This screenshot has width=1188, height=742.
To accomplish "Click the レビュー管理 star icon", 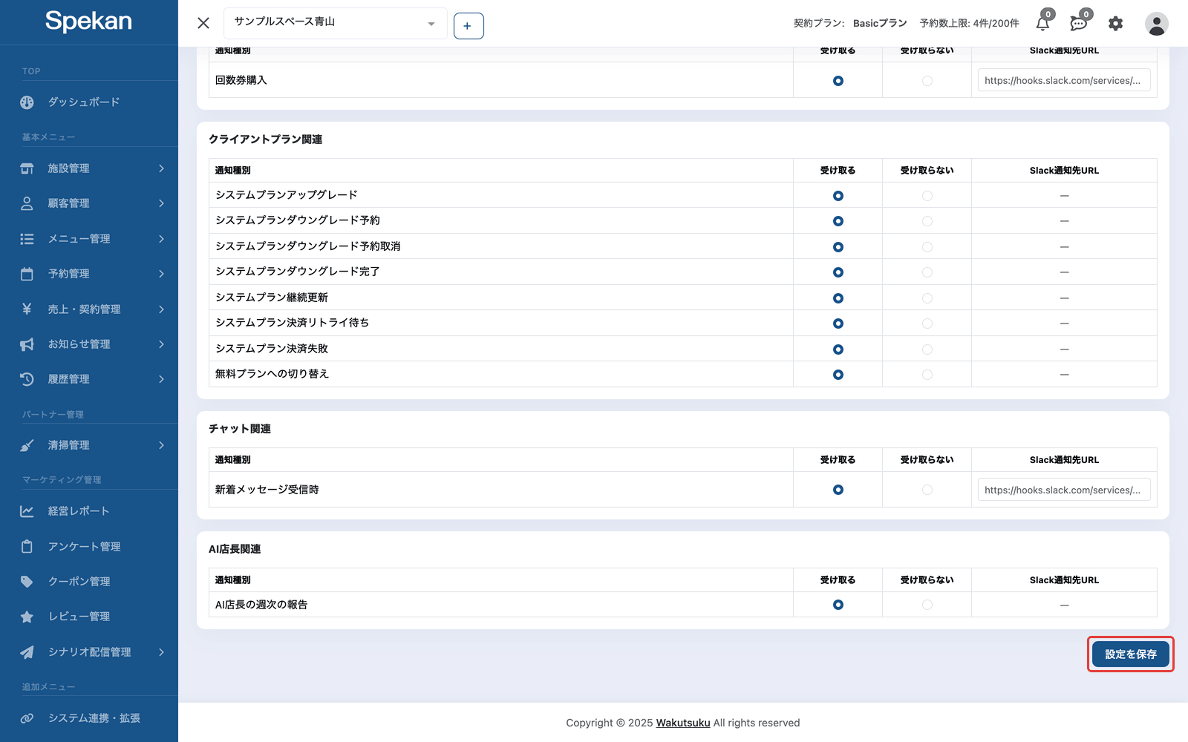I will tap(27, 617).
